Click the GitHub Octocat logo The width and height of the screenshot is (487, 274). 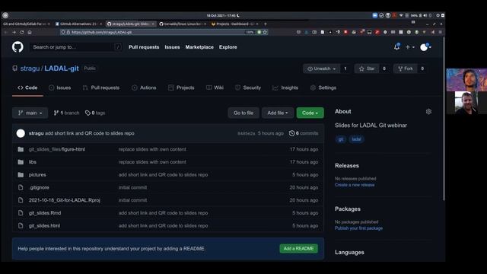18,47
